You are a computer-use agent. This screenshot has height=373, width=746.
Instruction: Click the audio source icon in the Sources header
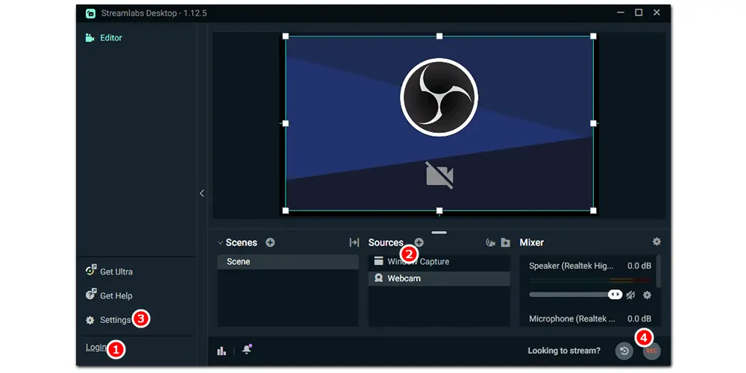tap(491, 242)
